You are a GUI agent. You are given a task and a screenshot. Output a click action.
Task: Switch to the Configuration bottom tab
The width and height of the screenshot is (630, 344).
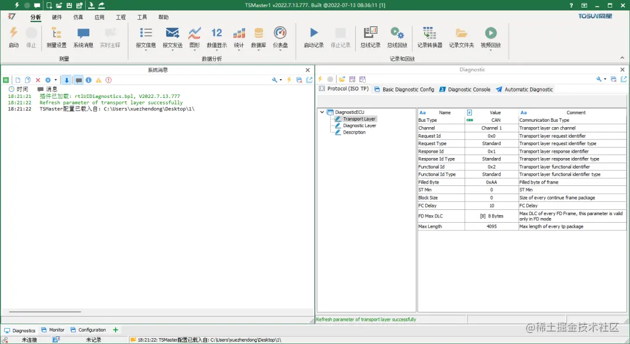coord(88,330)
